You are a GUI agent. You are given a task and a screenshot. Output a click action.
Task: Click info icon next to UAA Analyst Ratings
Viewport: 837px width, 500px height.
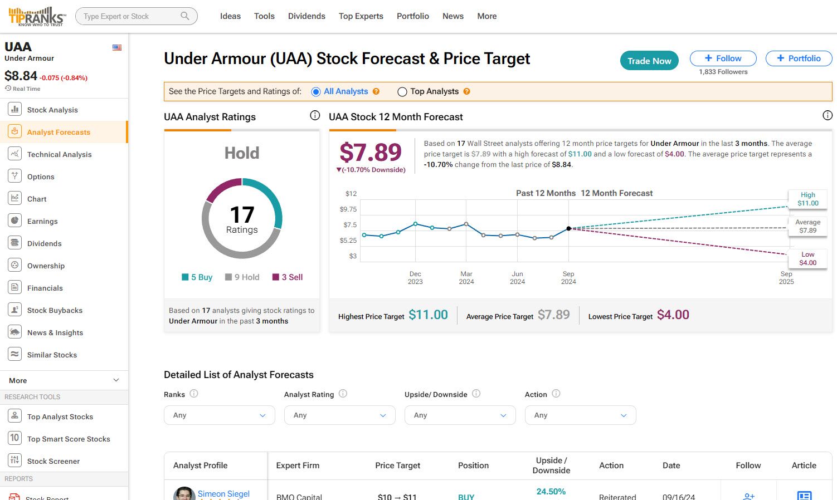(x=315, y=115)
